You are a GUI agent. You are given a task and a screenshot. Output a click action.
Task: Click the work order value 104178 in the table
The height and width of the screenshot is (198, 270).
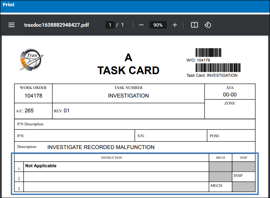[x=33, y=96]
